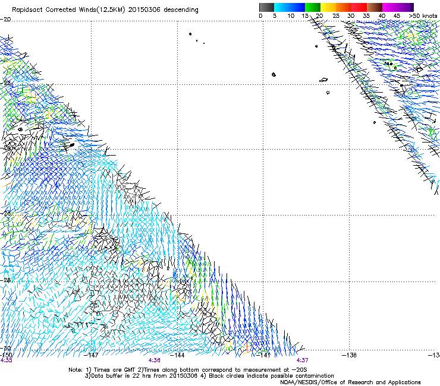Click the '>50 knots' legend label
The height and width of the screenshot is (386, 440).
423,15
